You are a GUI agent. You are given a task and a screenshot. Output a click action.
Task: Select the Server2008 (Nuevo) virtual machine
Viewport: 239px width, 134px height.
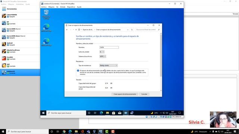coord(20,30)
